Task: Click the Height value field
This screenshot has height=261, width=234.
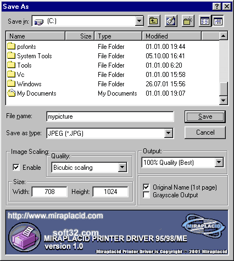Action: [x=110, y=192]
